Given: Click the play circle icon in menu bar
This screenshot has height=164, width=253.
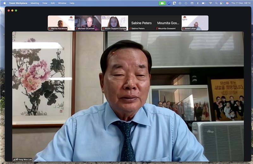Looking at the screenshot, I should [180, 3].
